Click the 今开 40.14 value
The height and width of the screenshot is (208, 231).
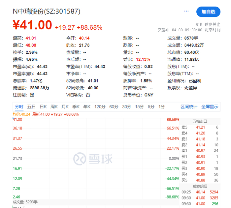coord(84,38)
